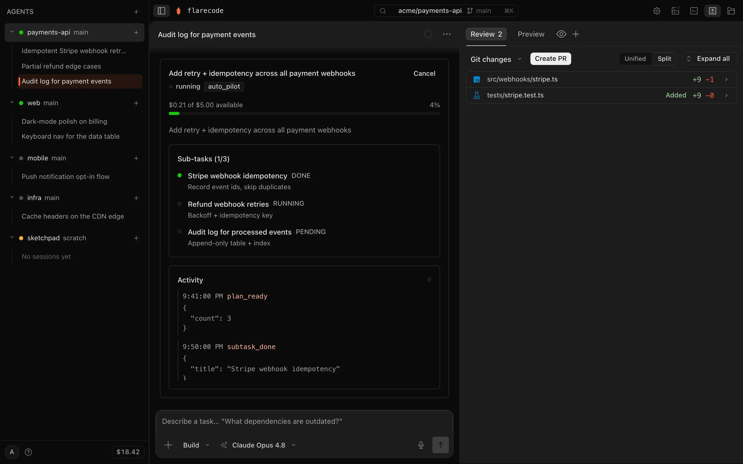The width and height of the screenshot is (743, 464).
Task: Open Cache headers on the CDN edge session
Action: pyautogui.click(x=80, y=216)
